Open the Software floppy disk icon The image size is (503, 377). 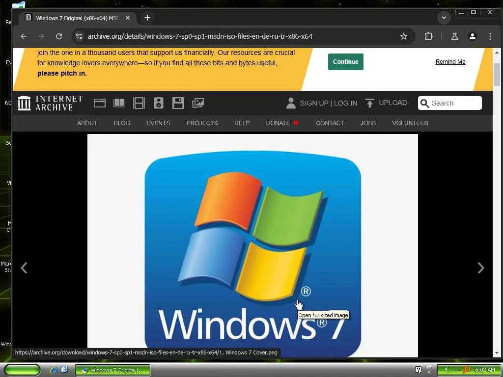178,103
